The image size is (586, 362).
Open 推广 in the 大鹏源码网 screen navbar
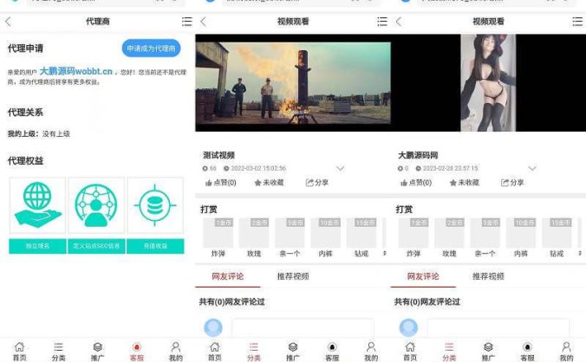coord(488,352)
